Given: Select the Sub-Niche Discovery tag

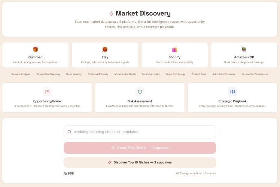Looking at the screenshot, I should [x=224, y=74].
